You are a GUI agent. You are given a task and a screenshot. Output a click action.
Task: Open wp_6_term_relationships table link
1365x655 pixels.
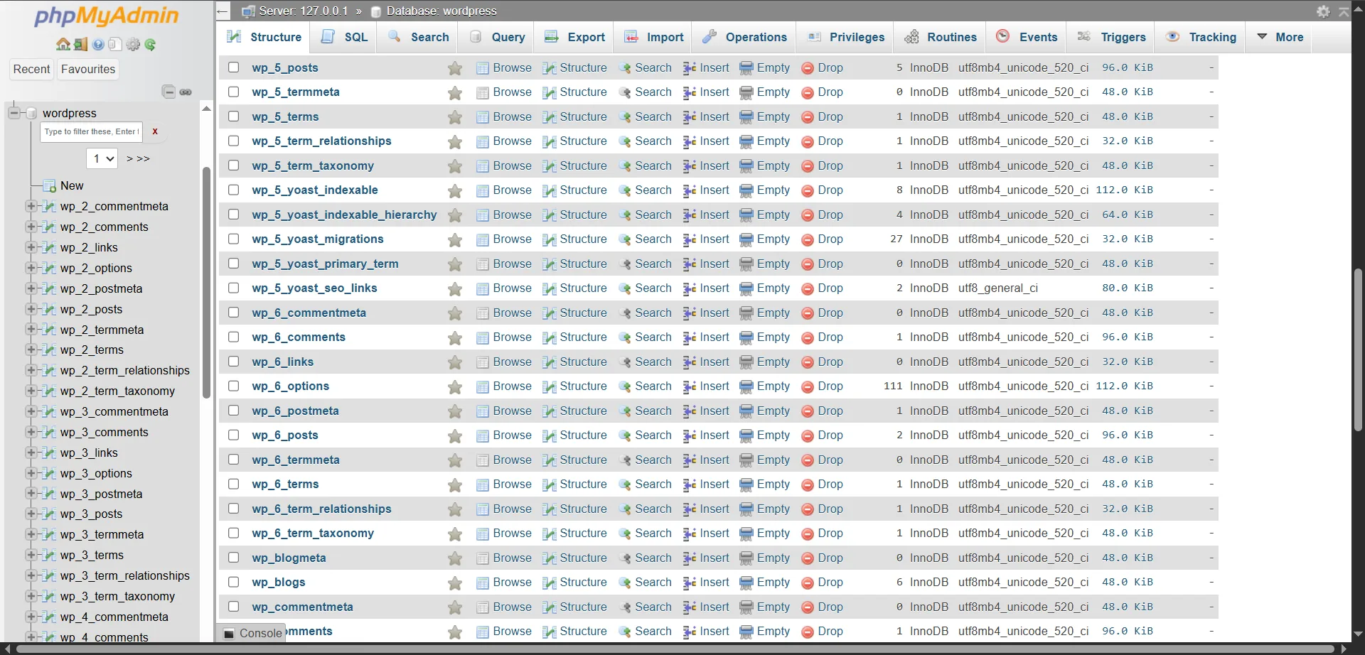click(321, 509)
